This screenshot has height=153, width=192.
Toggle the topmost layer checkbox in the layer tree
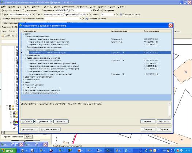(18, 47)
